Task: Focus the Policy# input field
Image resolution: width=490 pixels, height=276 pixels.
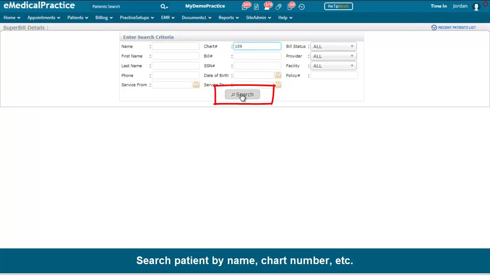Action: (334, 76)
